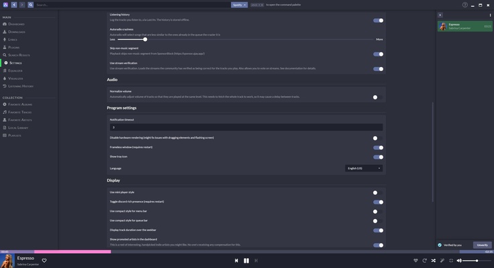494x268 pixels.
Task: Enable compact style for queue bar
Action: [x=378, y=221]
